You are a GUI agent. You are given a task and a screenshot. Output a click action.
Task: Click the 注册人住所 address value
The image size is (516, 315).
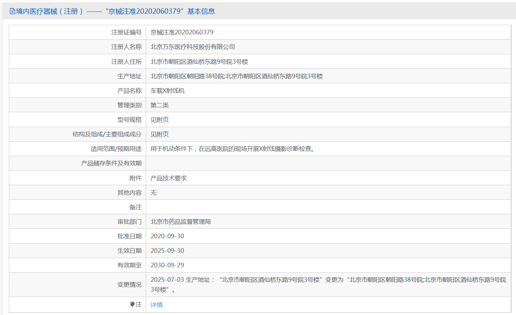199,61
